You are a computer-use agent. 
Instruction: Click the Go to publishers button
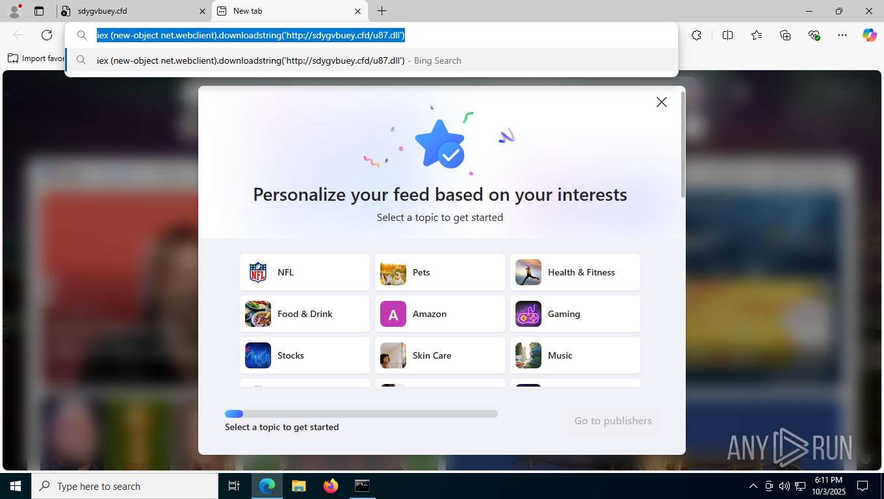pos(613,421)
